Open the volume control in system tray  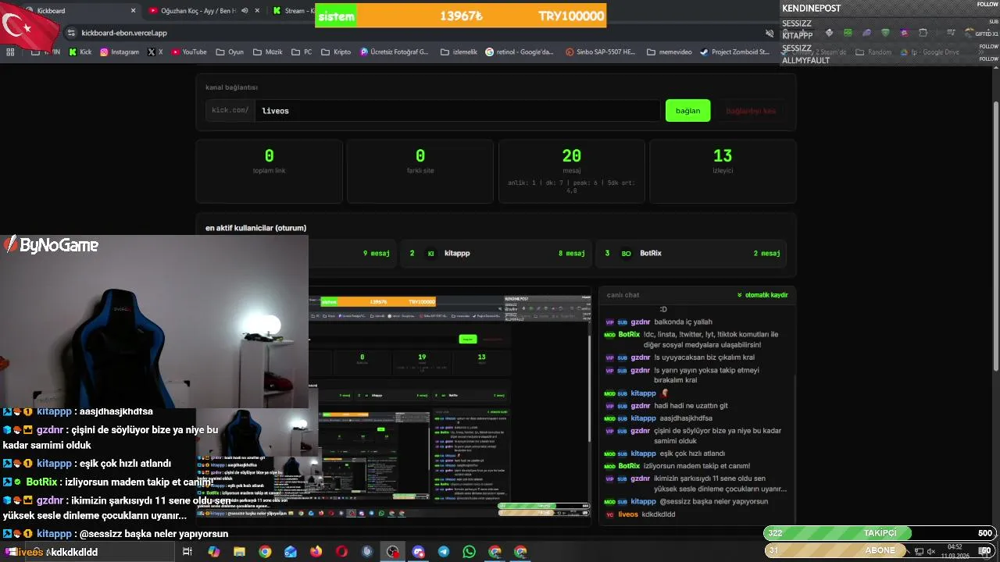pos(931,552)
